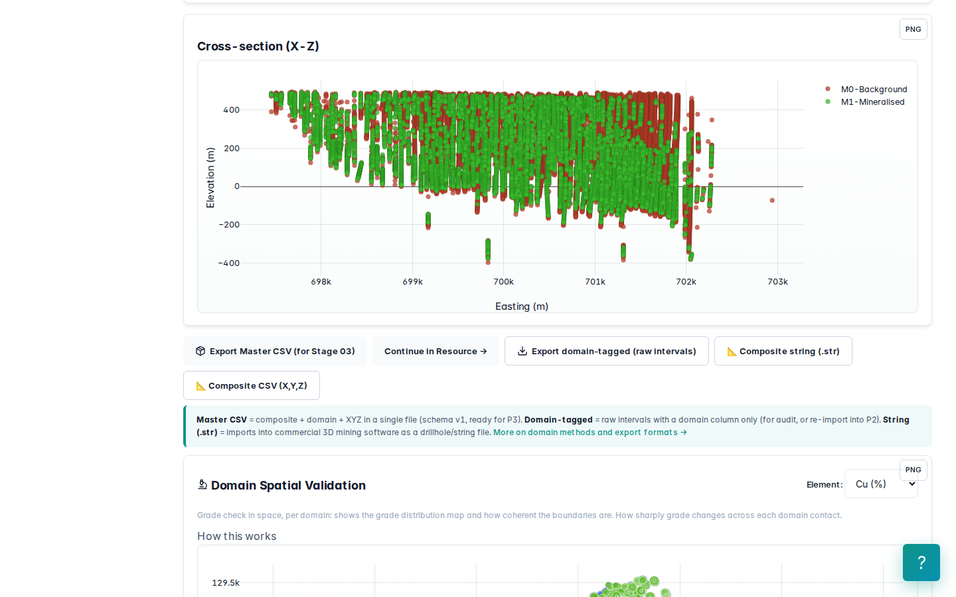
Task: Click the 129.5k axis label
Action: [226, 583]
